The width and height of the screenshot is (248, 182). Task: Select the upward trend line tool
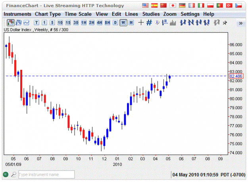(183, 23)
